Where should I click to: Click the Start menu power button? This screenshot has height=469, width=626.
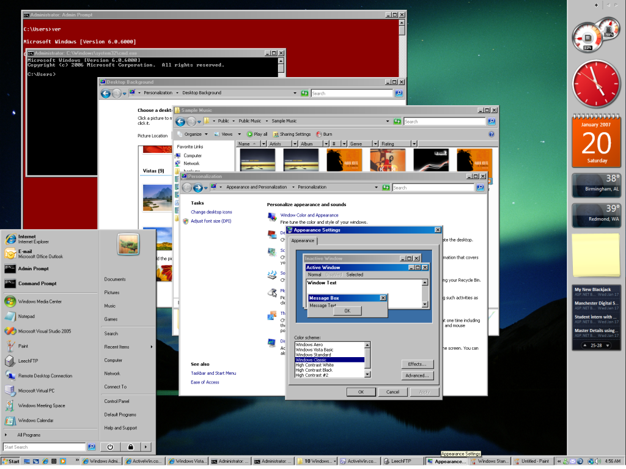pyautogui.click(x=110, y=447)
